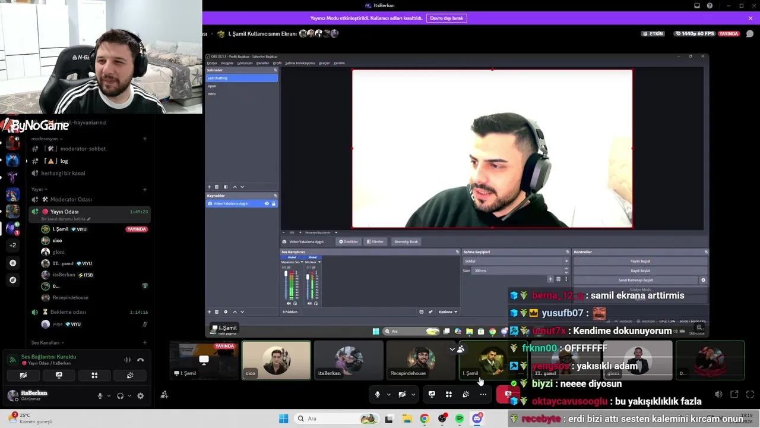Toggle camera in voice connection panel
The image size is (760, 428).
23,376
